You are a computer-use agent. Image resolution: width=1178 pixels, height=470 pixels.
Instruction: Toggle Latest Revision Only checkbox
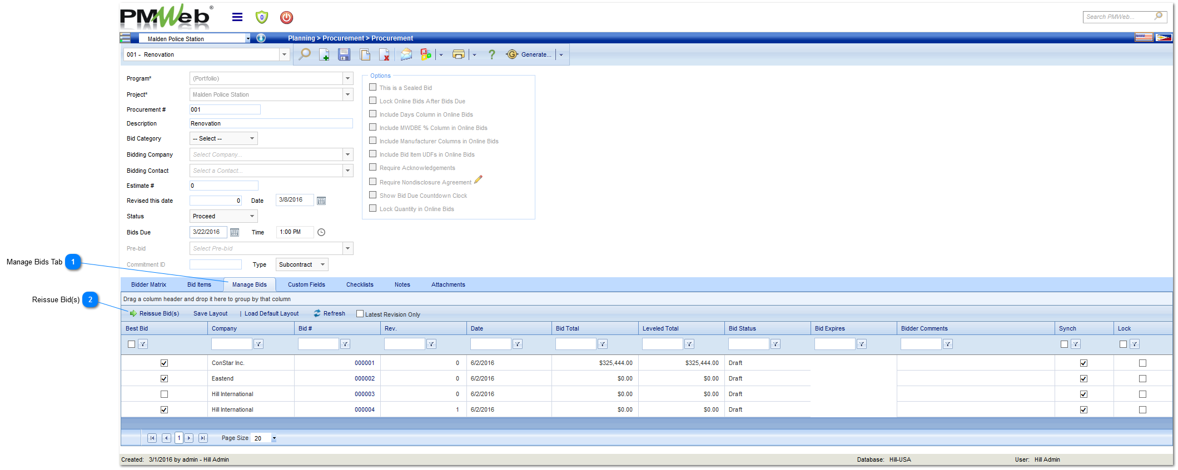pyautogui.click(x=360, y=314)
